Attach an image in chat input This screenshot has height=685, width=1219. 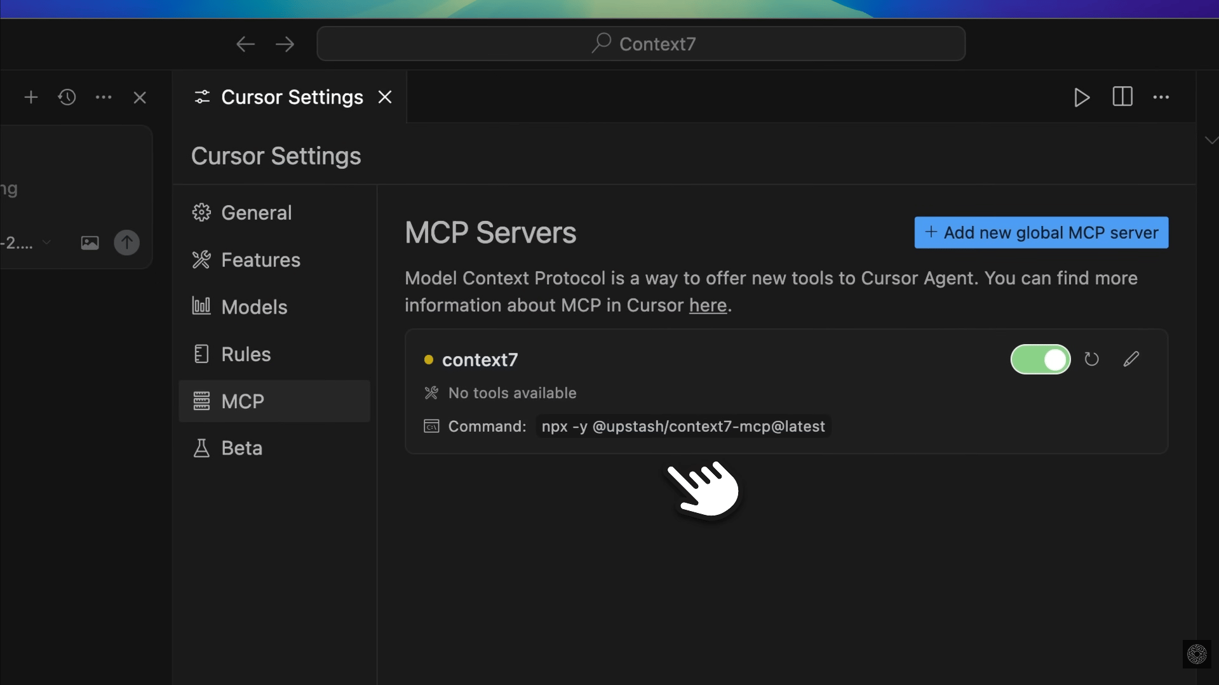point(90,243)
